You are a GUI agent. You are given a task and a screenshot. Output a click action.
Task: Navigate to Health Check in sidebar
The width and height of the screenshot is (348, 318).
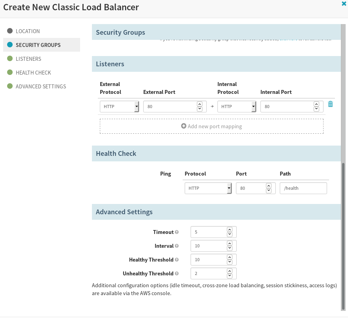tap(41, 72)
